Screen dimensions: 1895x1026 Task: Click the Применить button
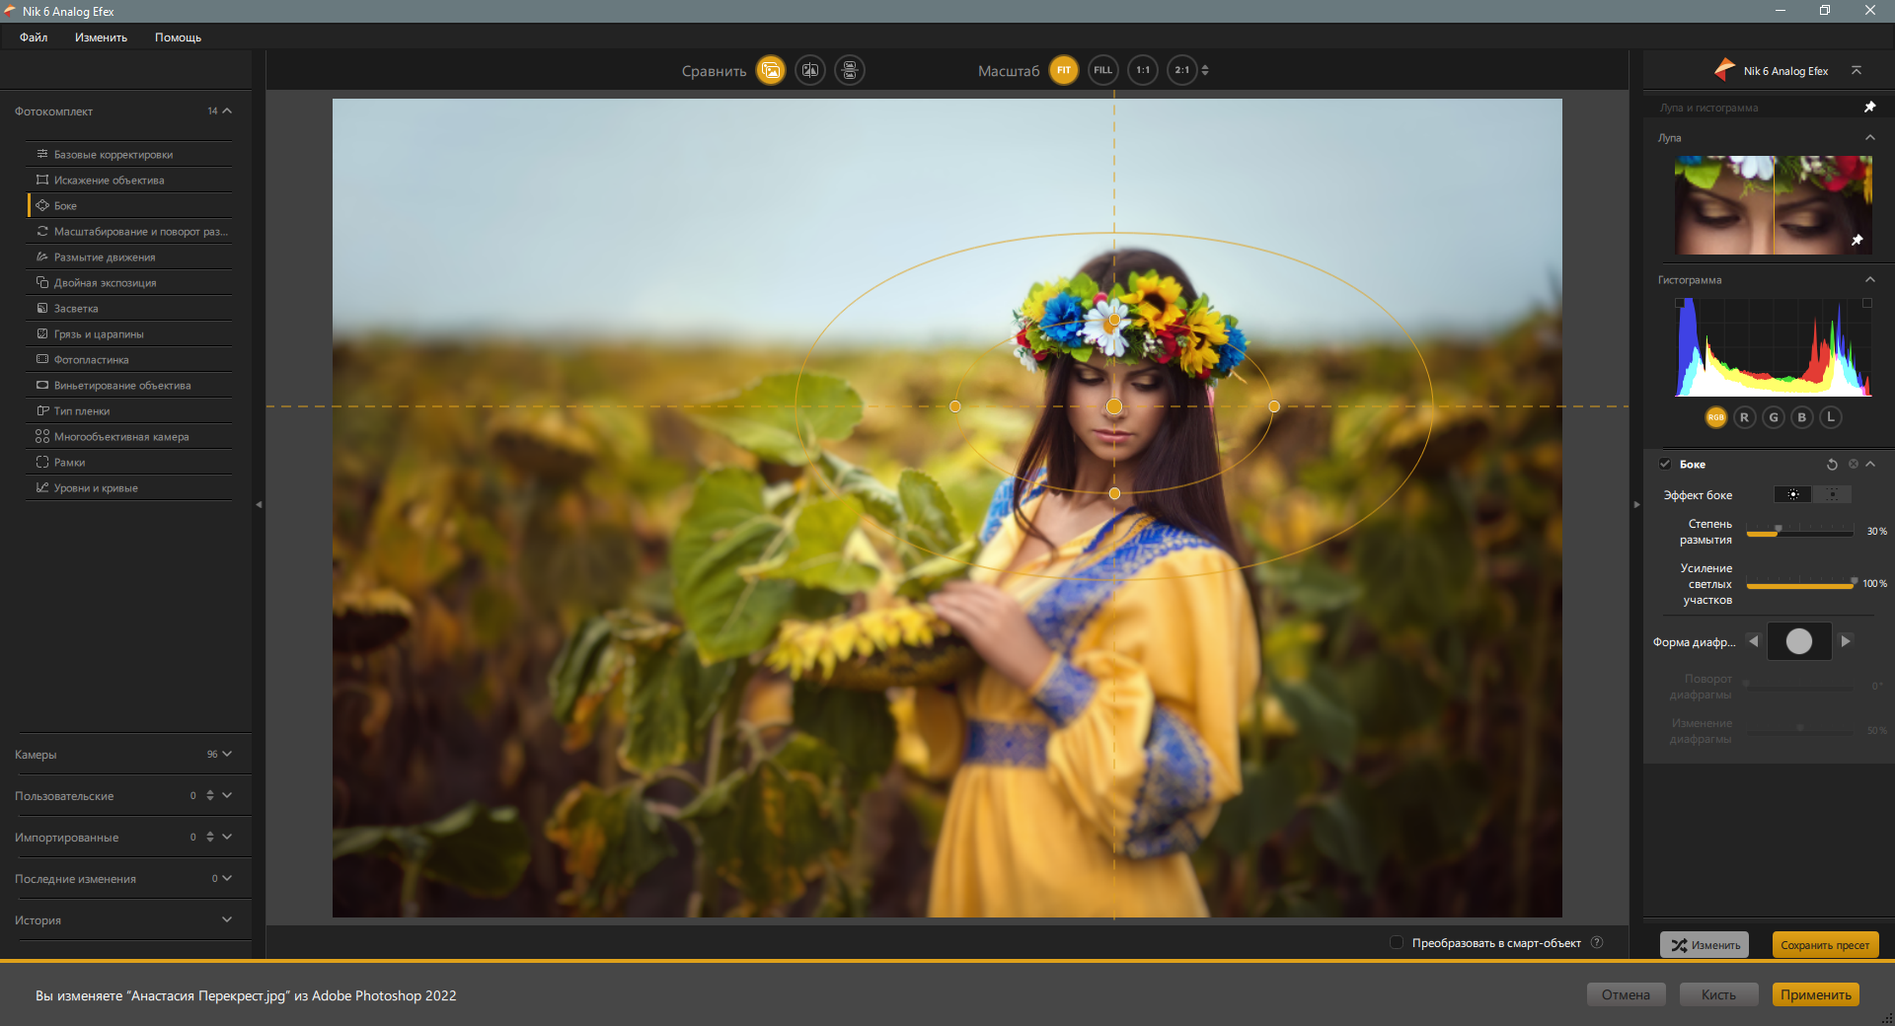point(1816,994)
